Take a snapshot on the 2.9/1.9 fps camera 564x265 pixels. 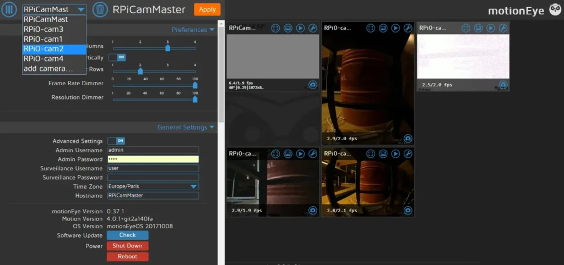pyautogui.click(x=313, y=210)
